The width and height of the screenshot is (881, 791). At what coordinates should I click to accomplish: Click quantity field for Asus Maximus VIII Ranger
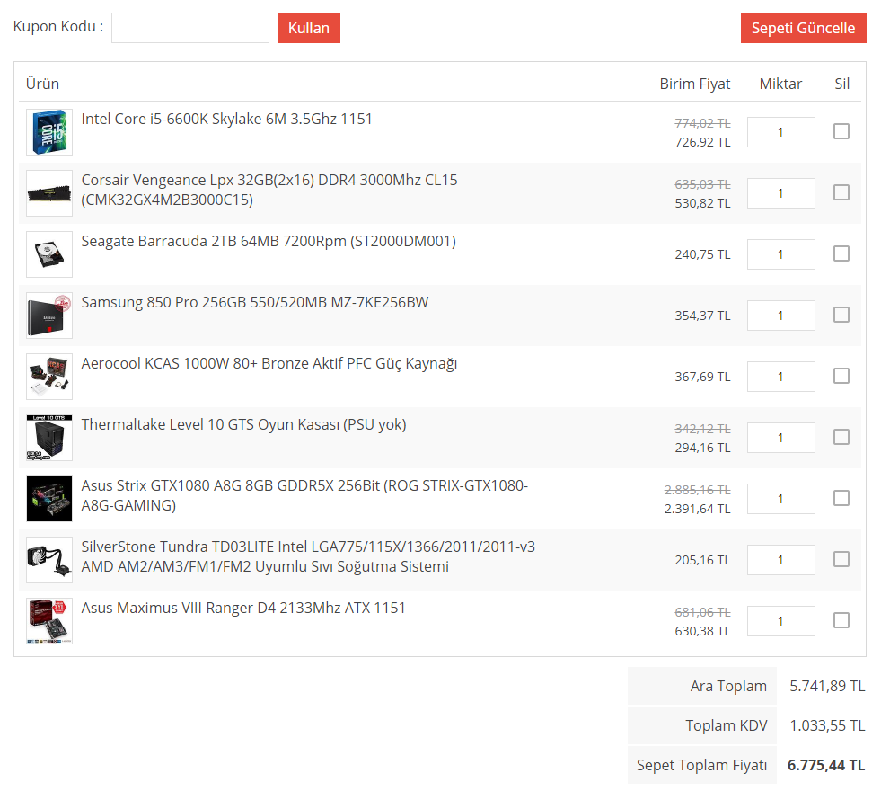point(781,621)
